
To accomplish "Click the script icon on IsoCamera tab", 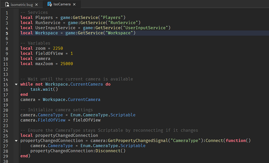I will point(49,4).
